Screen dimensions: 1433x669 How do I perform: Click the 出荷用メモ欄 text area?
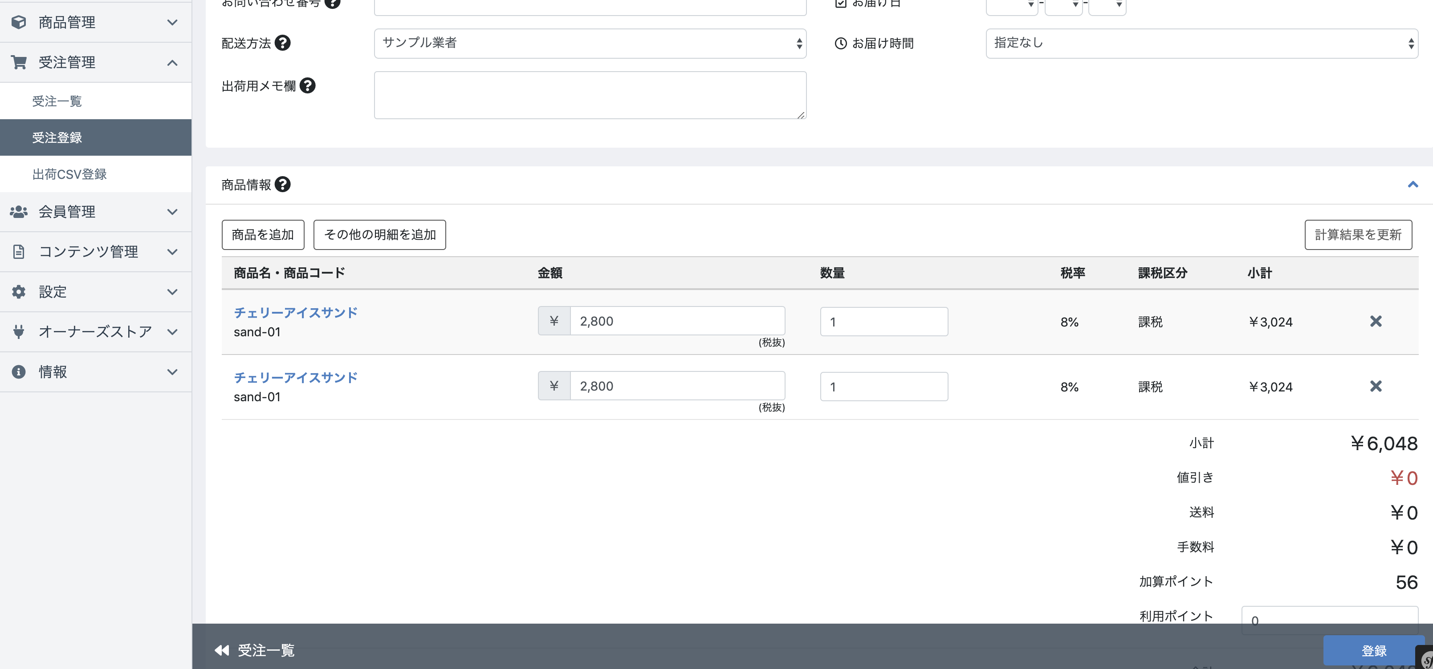click(x=590, y=95)
